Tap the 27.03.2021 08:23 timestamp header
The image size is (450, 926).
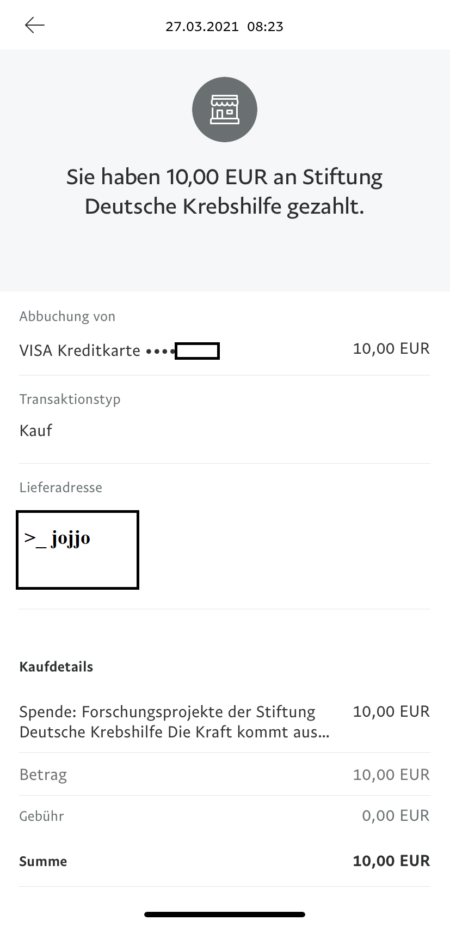pos(224,27)
